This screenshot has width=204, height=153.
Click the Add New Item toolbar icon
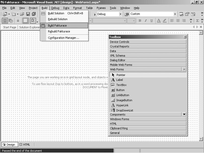[x=14, y=14]
